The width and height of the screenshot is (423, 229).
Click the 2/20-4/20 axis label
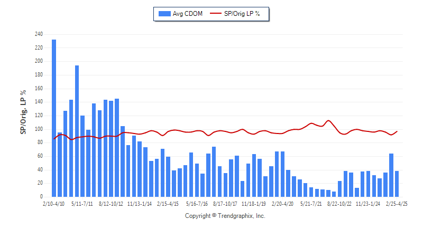click(x=282, y=204)
